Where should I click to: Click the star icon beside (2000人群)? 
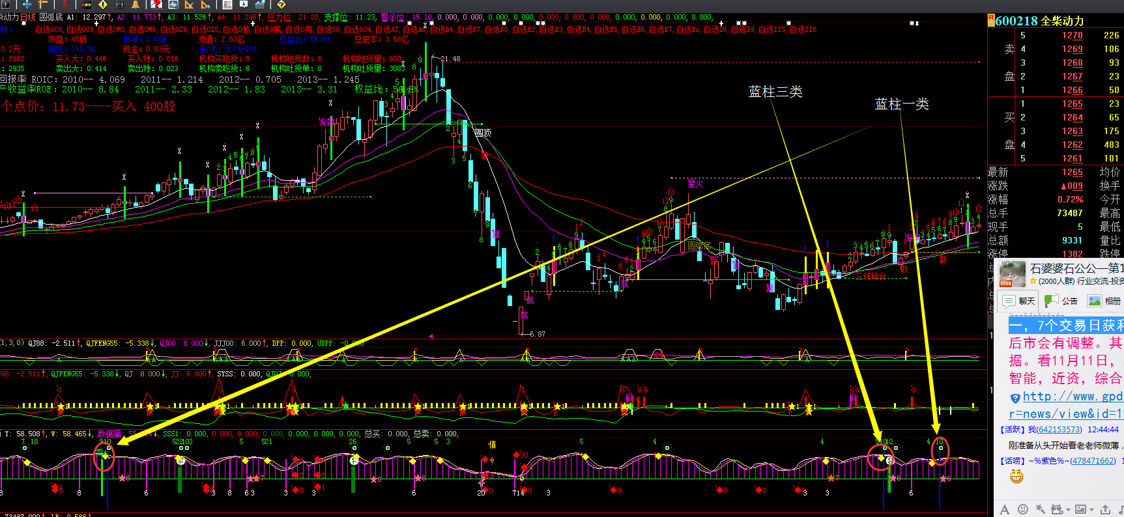1033,281
